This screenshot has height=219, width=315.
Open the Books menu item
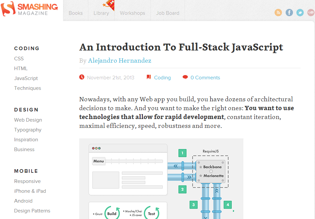[x=76, y=13]
